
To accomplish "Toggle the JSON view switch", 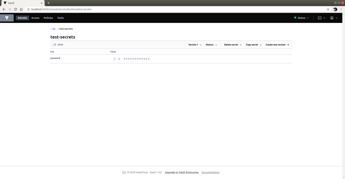I will pyautogui.click(x=54, y=45).
